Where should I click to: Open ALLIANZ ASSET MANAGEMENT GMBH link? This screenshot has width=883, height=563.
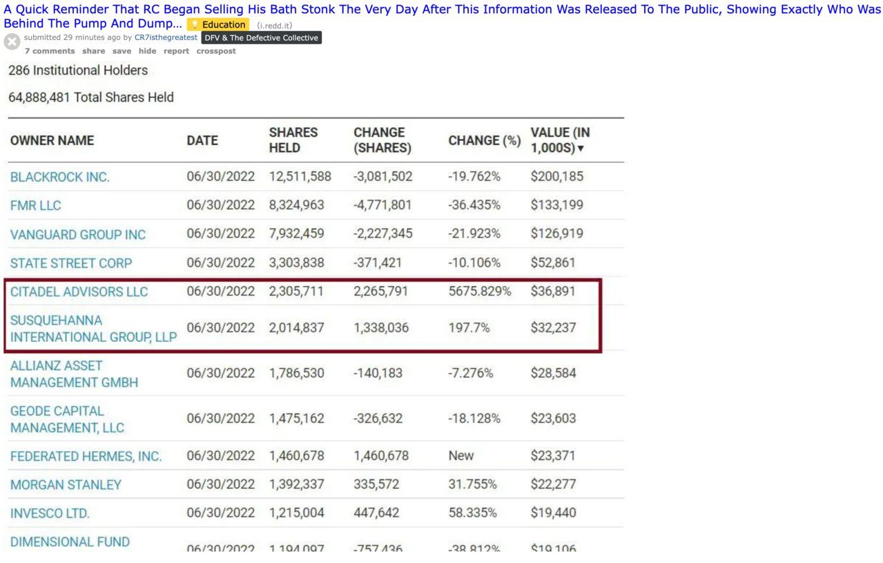tap(74, 374)
